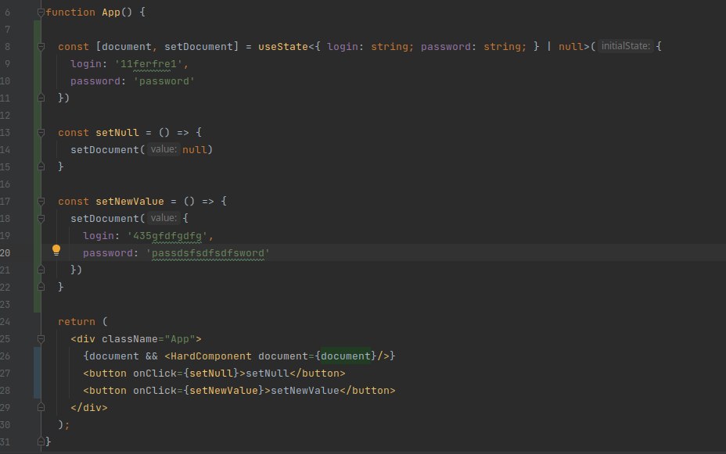Fold the div className App element
Viewport: 726px width, 454px height.
coord(41,339)
